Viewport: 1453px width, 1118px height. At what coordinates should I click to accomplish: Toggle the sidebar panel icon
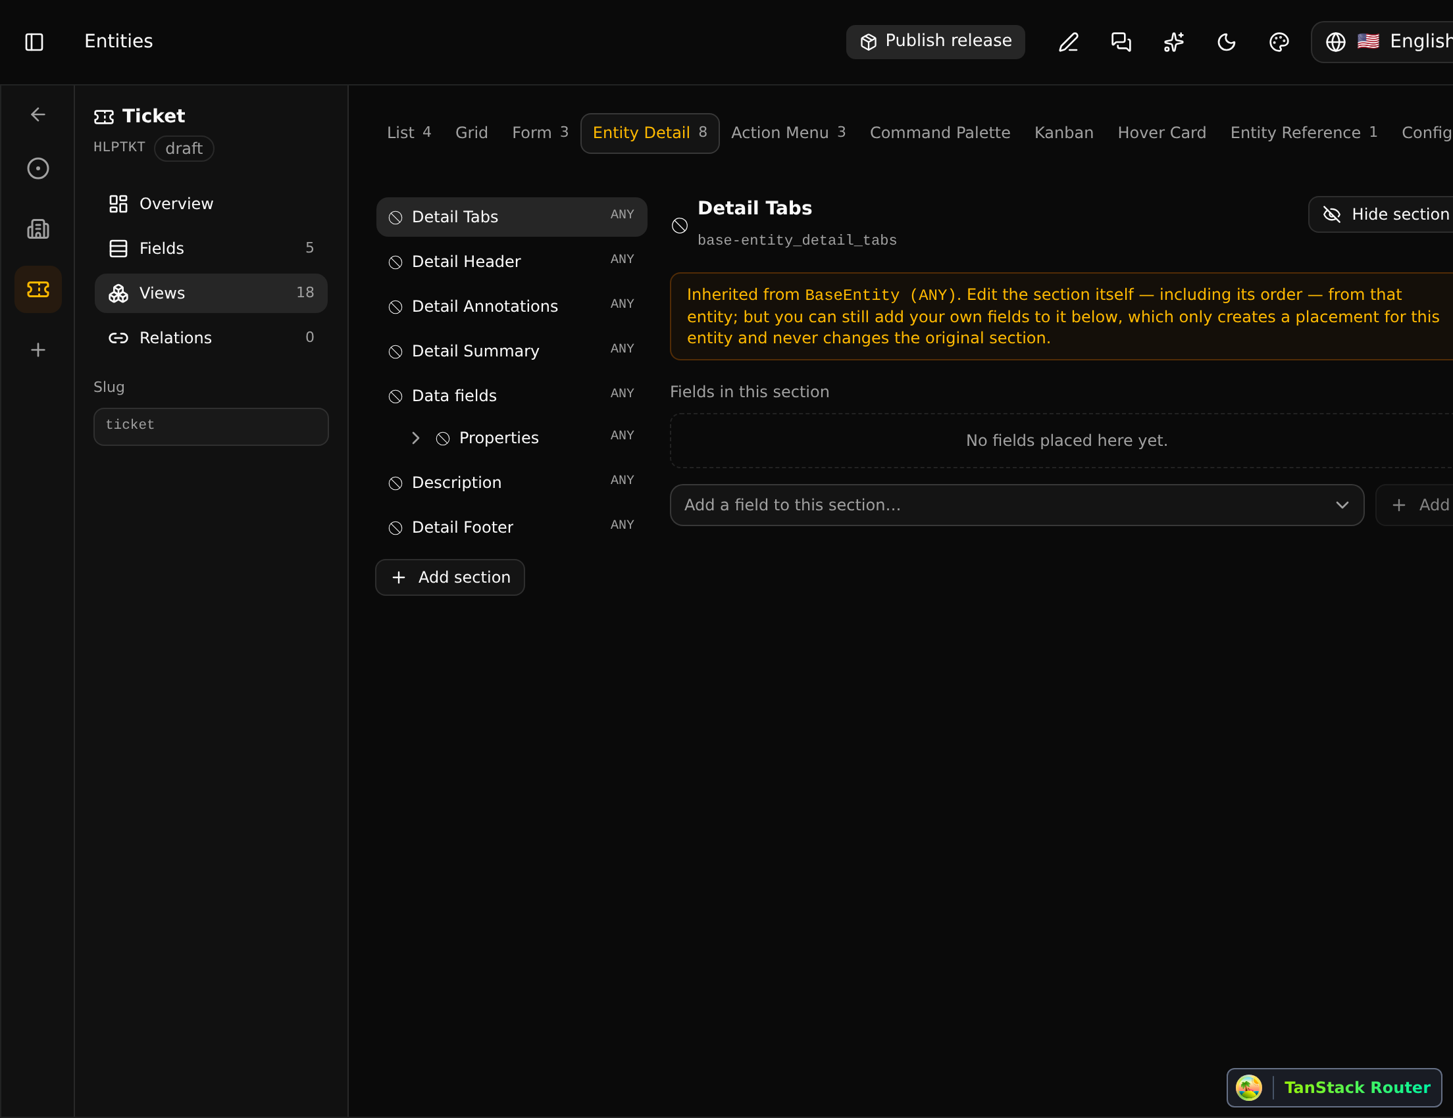point(34,42)
